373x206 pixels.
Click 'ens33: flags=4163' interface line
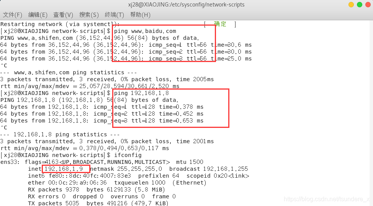[x=102, y=162]
